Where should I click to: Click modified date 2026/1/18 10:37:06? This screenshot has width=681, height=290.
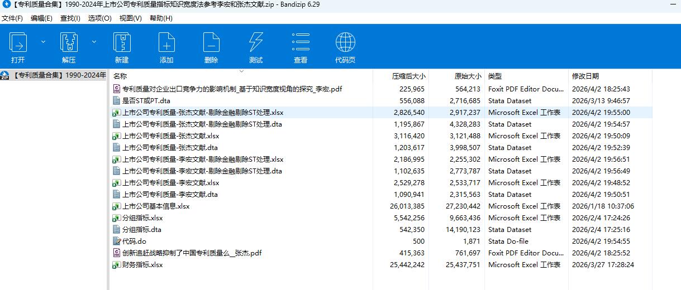(603, 206)
